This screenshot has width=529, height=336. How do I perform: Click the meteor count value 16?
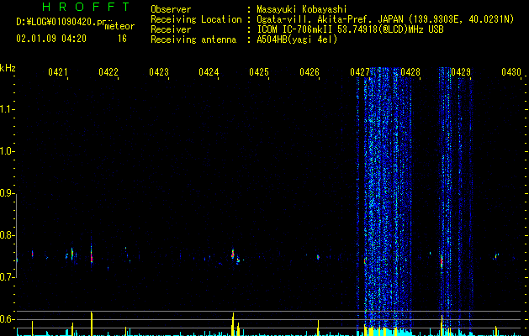coord(122,39)
